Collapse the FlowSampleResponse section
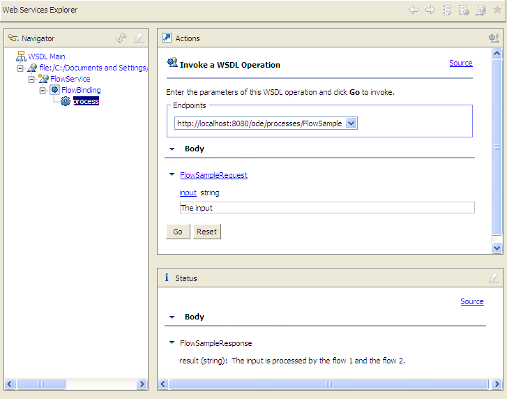 click(x=172, y=342)
